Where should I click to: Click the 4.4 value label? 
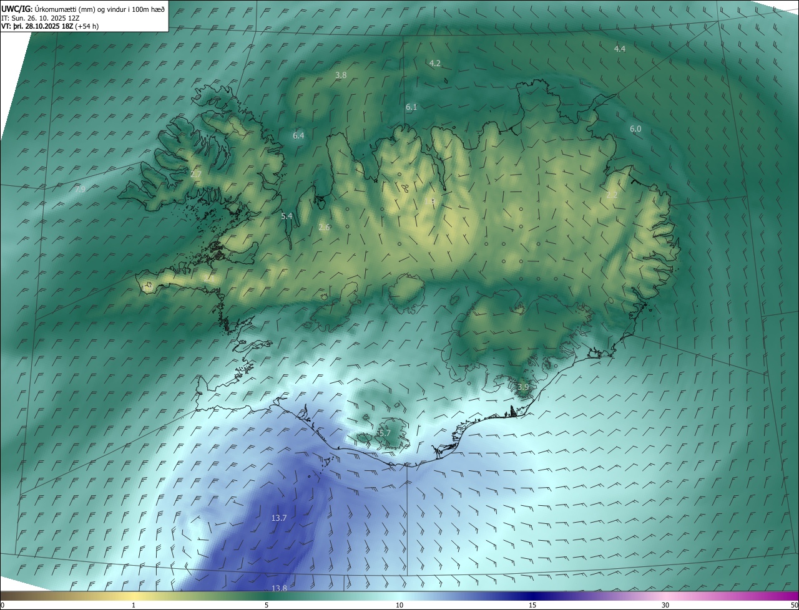pyautogui.click(x=620, y=49)
